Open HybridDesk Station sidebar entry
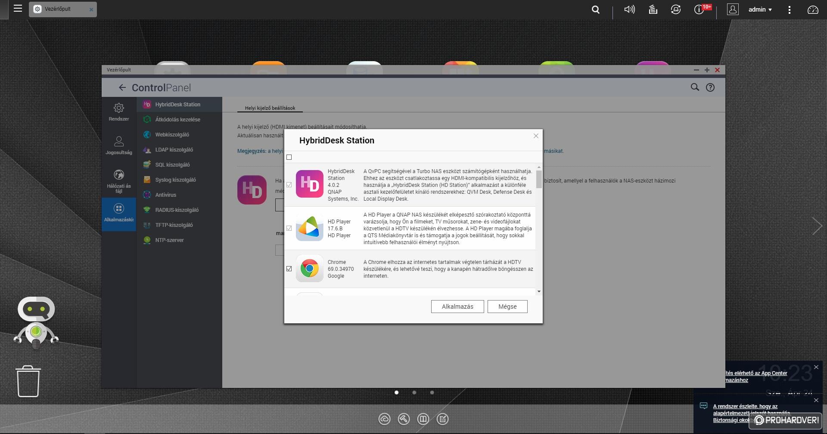The image size is (827, 434). (179, 105)
